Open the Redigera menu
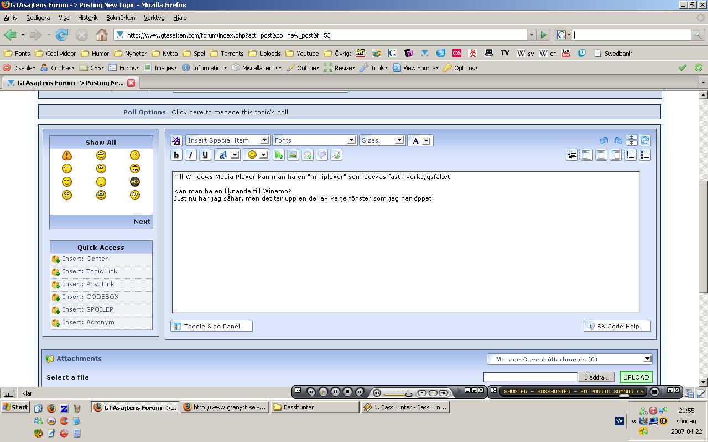The width and height of the screenshot is (708, 442). (x=38, y=18)
